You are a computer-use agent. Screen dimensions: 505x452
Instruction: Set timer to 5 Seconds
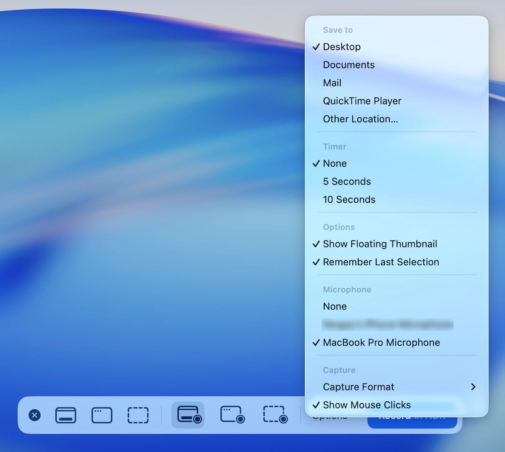pos(397,181)
